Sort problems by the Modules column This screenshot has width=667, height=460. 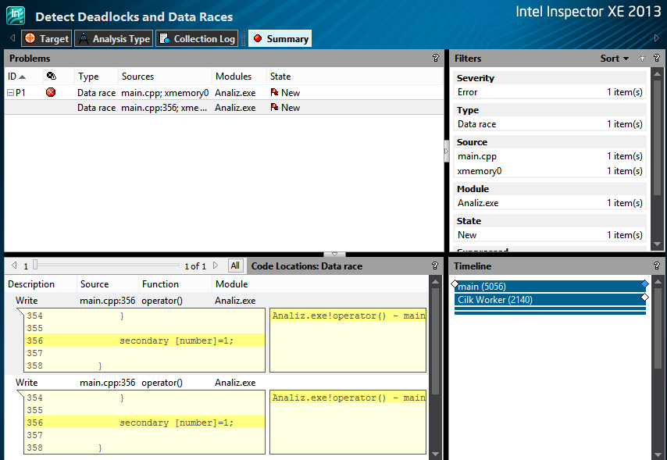[239, 77]
